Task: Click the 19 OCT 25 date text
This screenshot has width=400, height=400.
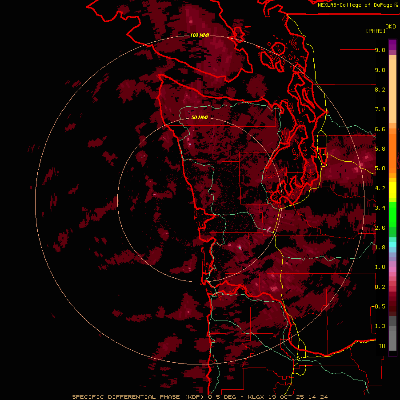Action: pyautogui.click(x=287, y=397)
